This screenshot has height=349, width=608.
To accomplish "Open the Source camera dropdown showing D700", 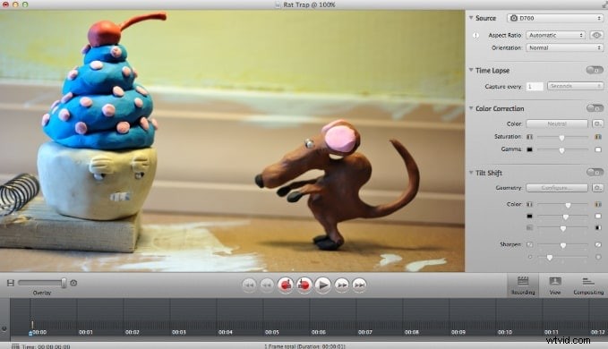I will (x=555, y=18).
